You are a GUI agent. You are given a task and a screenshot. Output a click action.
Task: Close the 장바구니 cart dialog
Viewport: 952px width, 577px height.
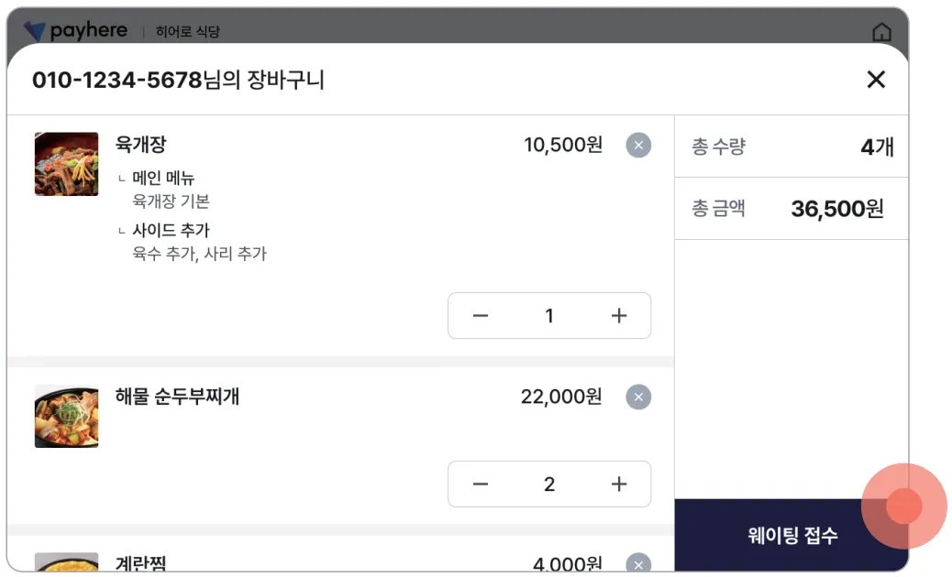tap(876, 80)
